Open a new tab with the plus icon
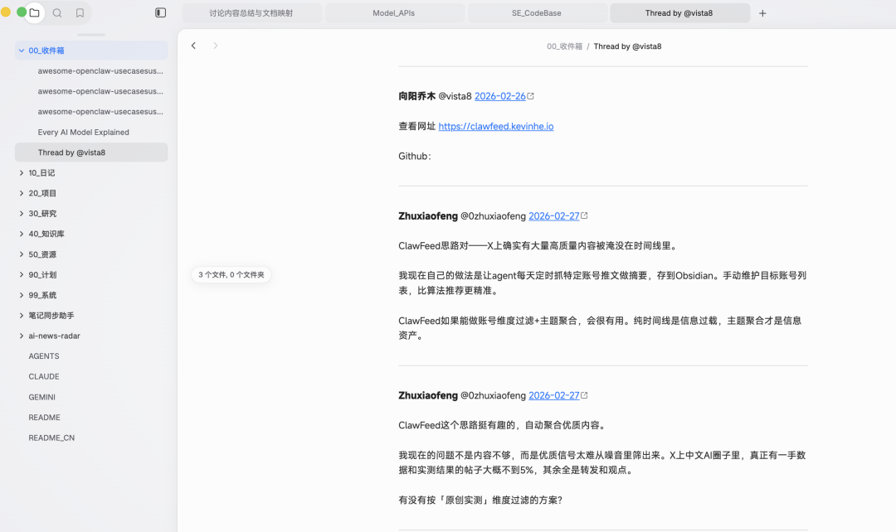The width and height of the screenshot is (896, 532). coord(762,13)
